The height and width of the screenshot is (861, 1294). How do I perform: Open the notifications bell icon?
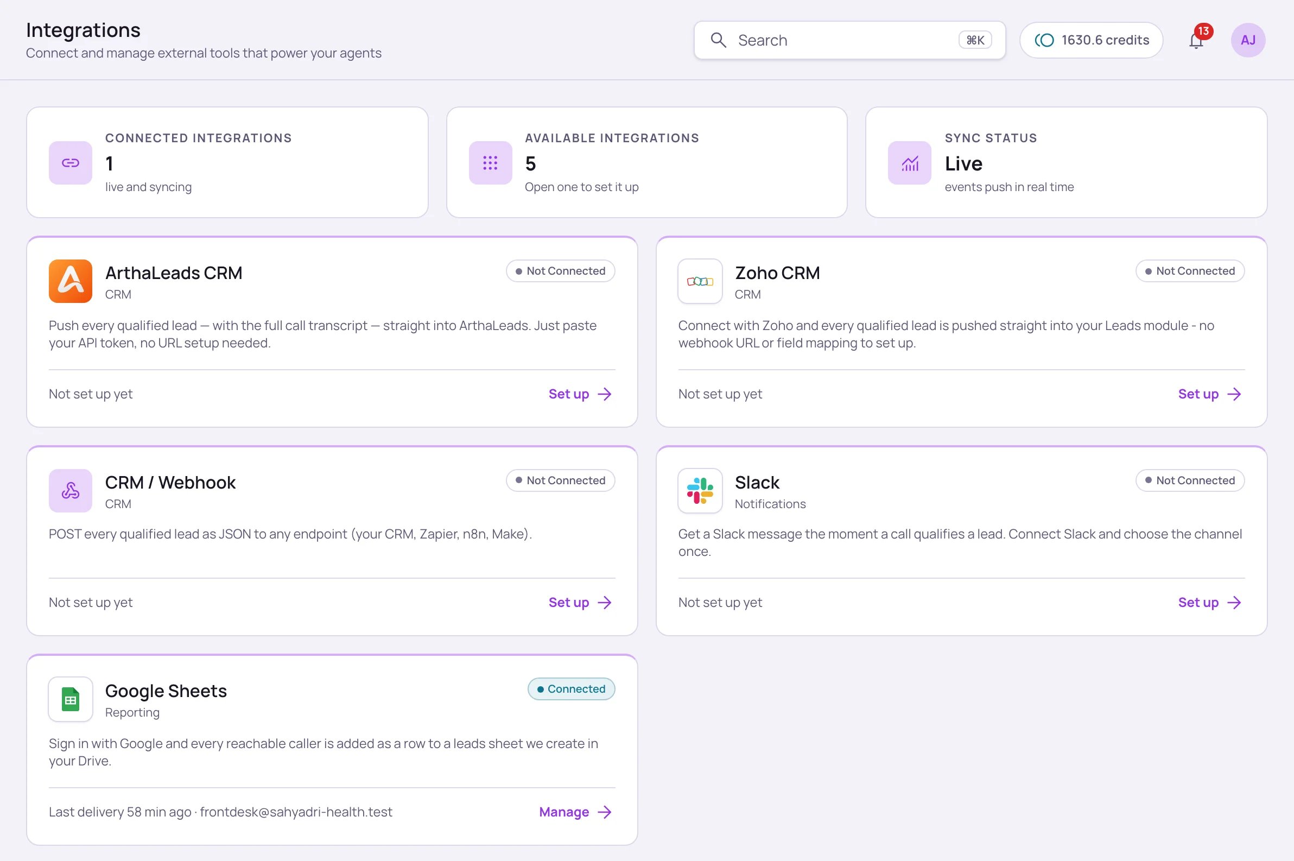(x=1196, y=41)
